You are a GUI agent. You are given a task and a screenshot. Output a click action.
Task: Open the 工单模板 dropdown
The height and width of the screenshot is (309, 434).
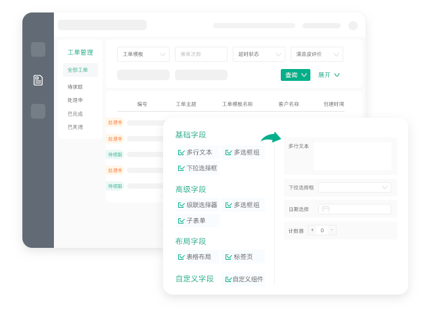click(x=143, y=54)
